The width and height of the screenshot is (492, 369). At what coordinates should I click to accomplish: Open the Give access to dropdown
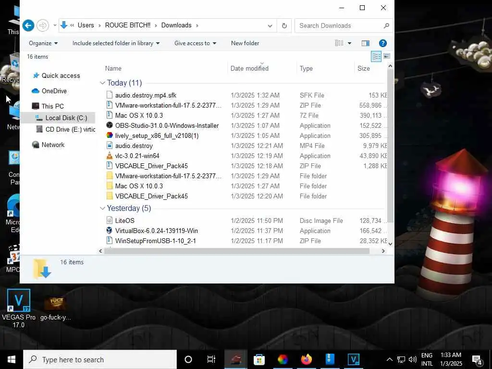pos(195,43)
